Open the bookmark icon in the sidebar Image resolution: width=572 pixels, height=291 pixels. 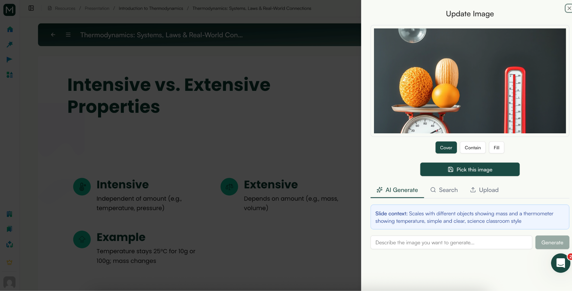(9, 229)
